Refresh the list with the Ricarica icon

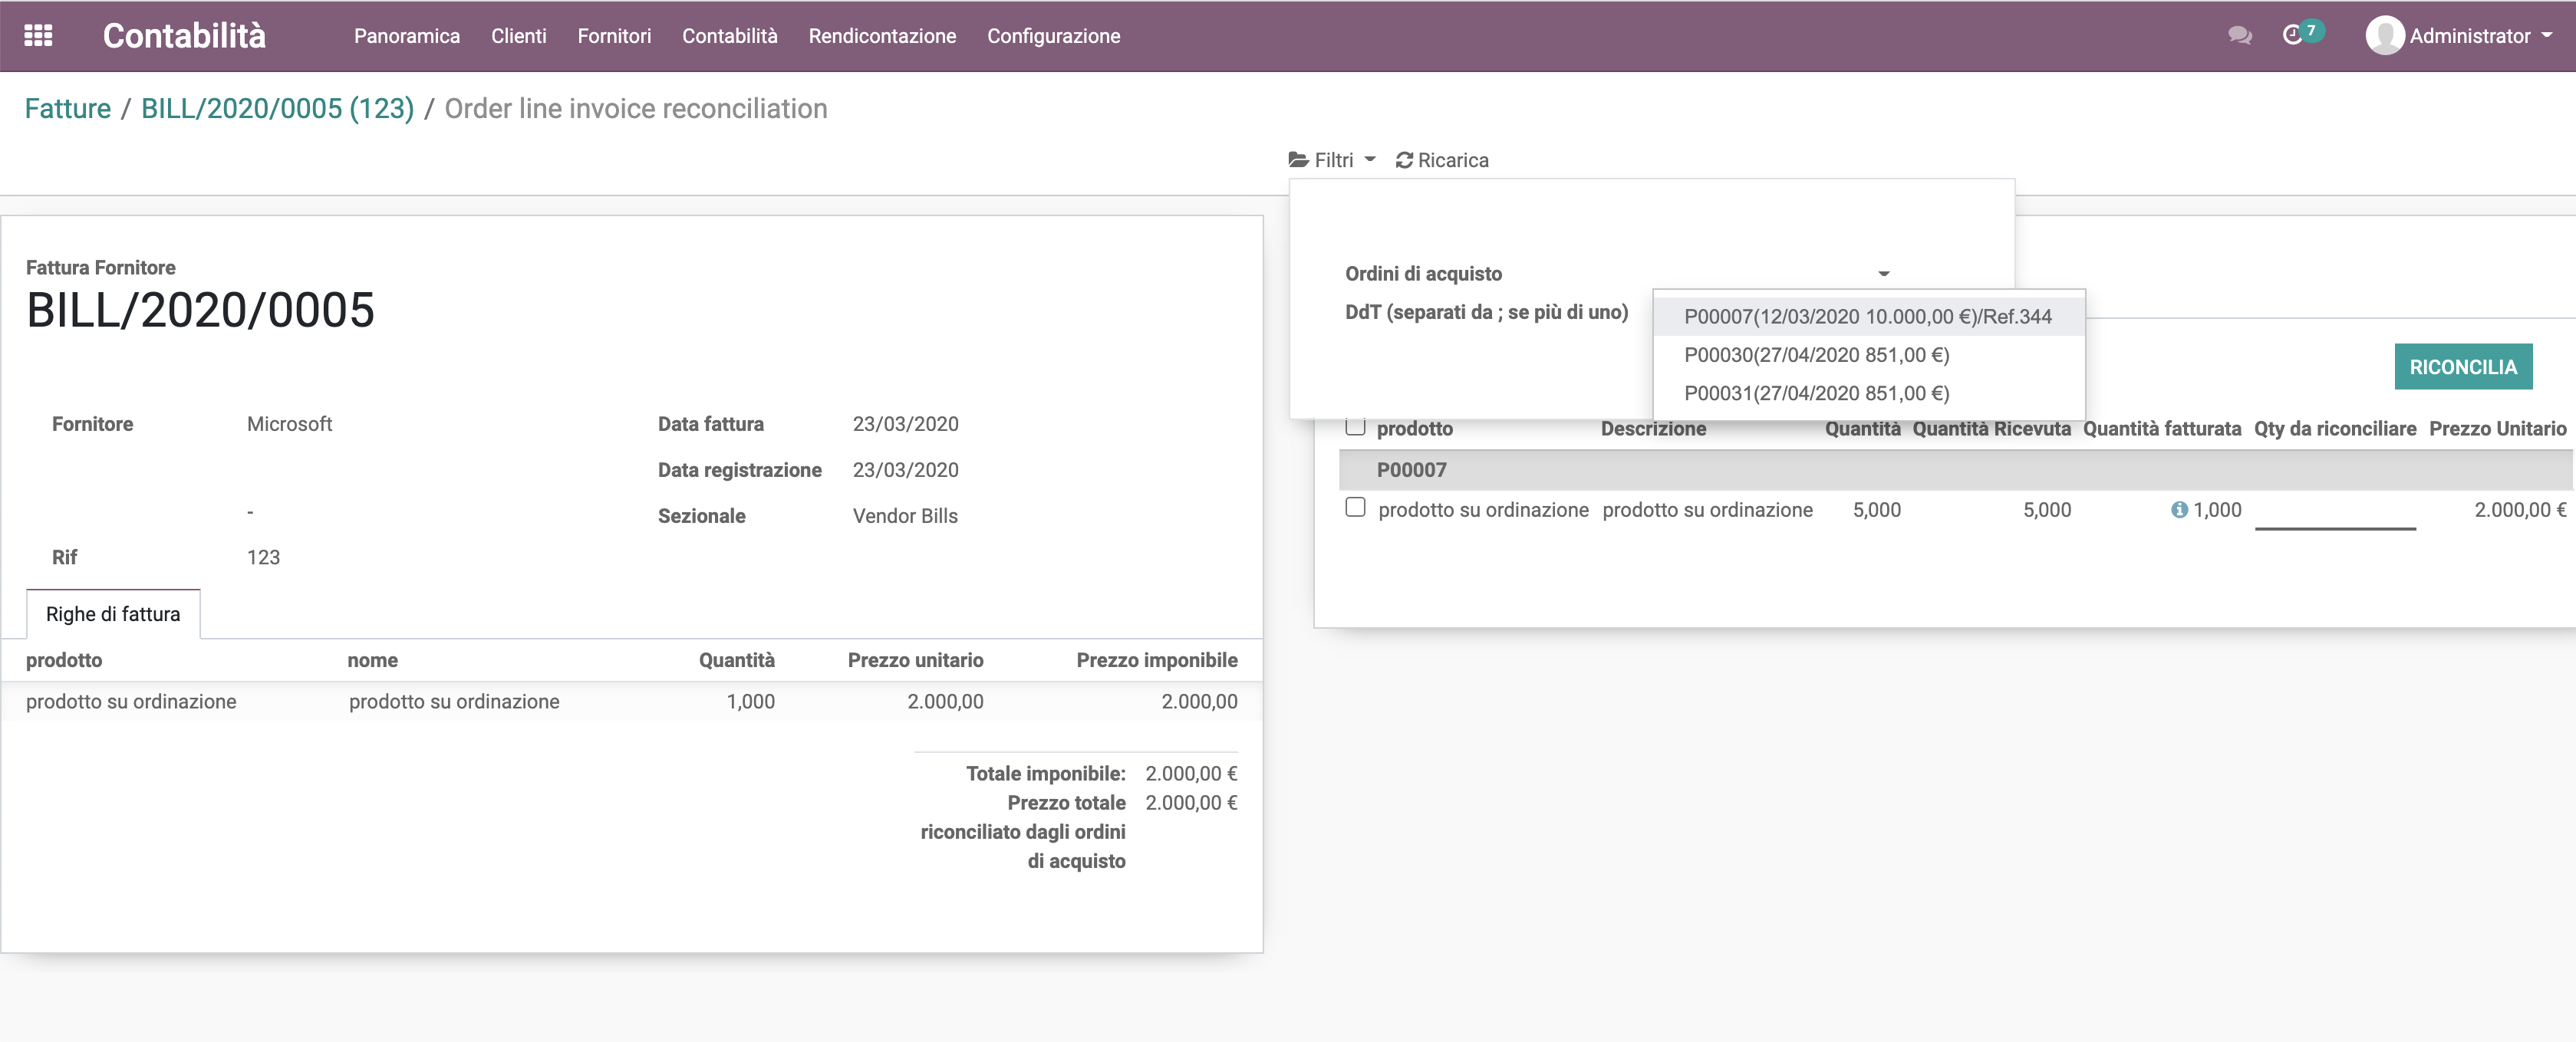[1404, 159]
